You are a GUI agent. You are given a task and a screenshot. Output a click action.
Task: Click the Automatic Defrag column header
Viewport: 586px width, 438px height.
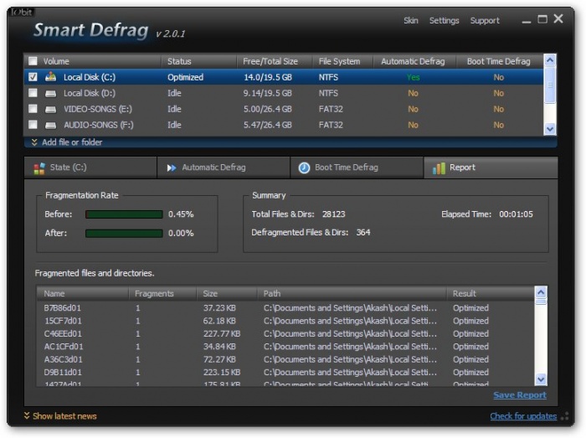(414, 61)
